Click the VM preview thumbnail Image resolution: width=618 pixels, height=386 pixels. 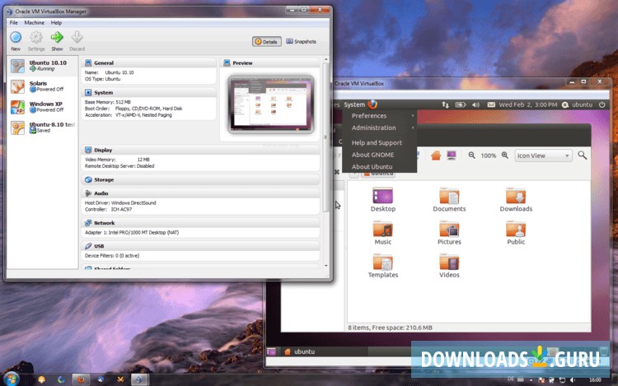pyautogui.click(x=271, y=105)
